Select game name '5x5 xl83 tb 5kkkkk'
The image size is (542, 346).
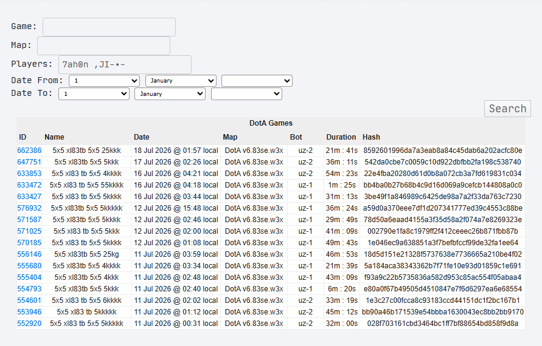point(86,312)
